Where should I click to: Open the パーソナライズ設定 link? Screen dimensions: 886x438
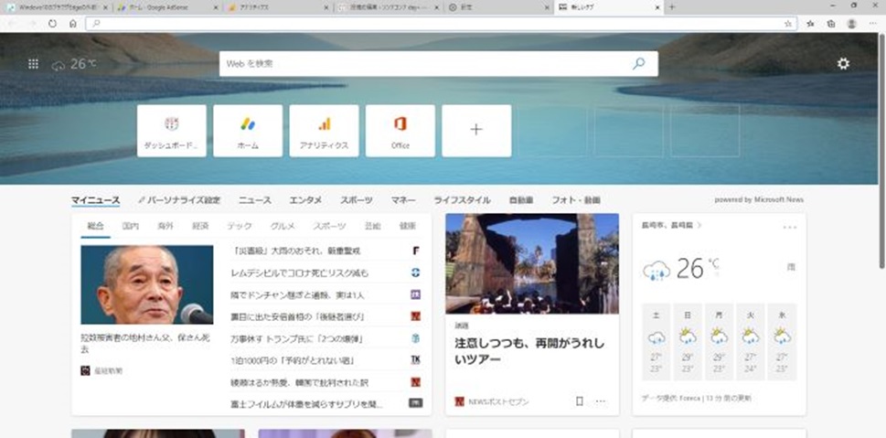click(x=179, y=200)
